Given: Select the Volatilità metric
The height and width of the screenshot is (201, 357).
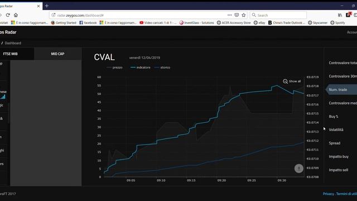Looking at the screenshot, I should click(336, 130).
